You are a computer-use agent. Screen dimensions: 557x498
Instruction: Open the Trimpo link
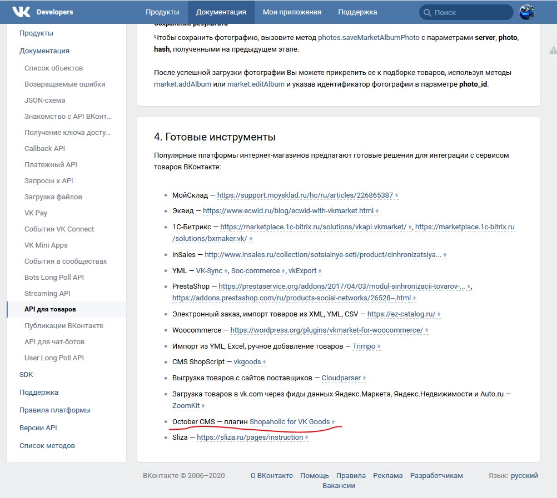point(364,346)
